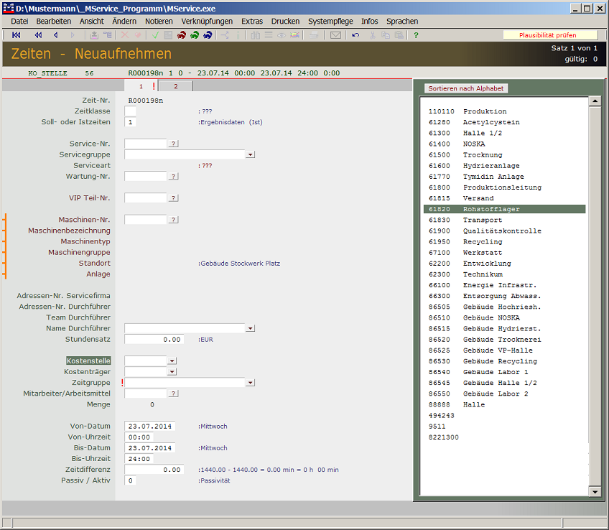Click list scrollbar down arrow
The width and height of the screenshot is (609, 530).
(x=594, y=491)
